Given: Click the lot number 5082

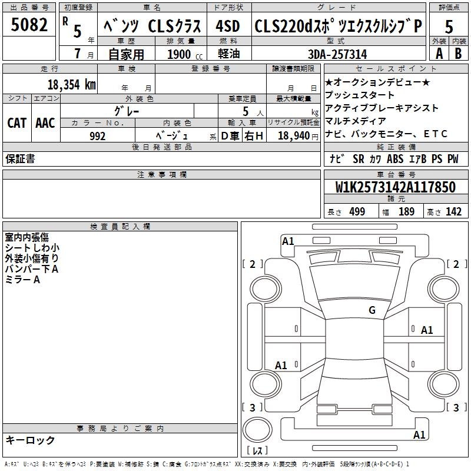Looking at the screenshot, I should click(x=29, y=25).
